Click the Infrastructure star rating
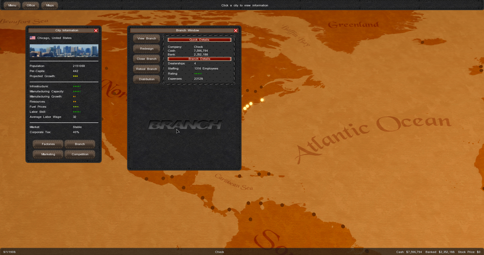The height and width of the screenshot is (255, 484). click(x=77, y=87)
